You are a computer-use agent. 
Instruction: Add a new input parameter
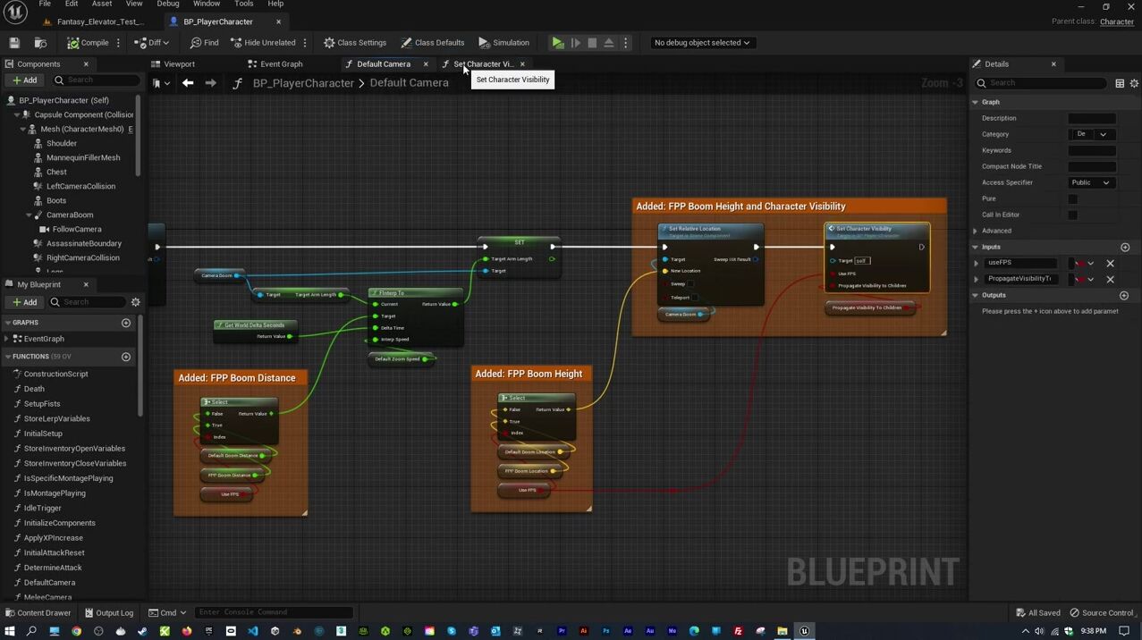(1125, 248)
